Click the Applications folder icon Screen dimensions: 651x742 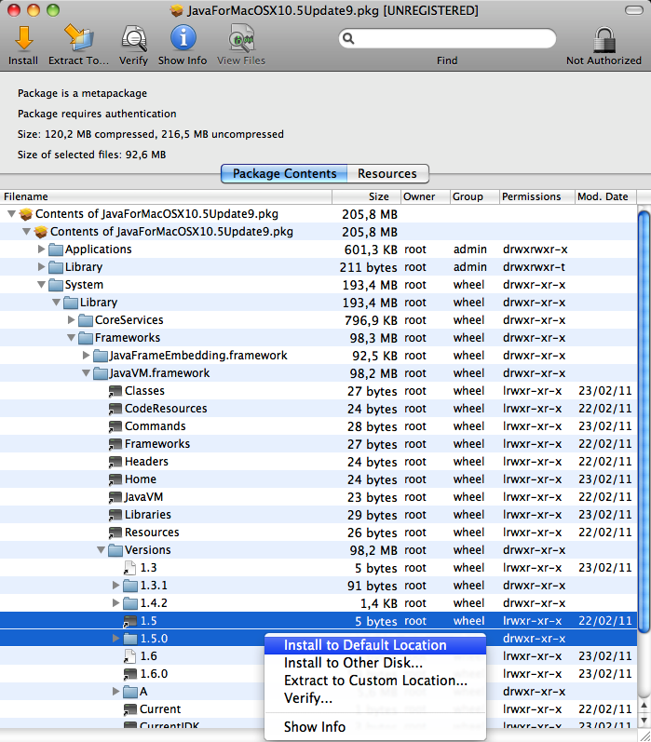56,250
